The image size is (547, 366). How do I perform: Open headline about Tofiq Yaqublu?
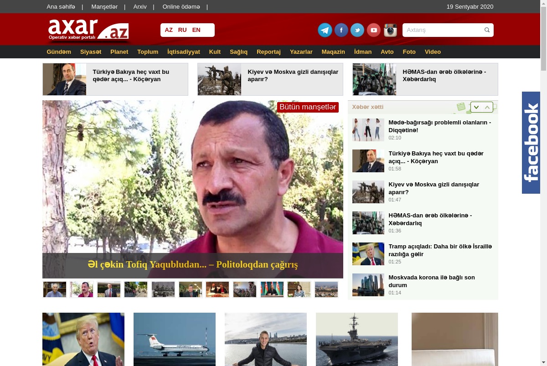point(193,264)
